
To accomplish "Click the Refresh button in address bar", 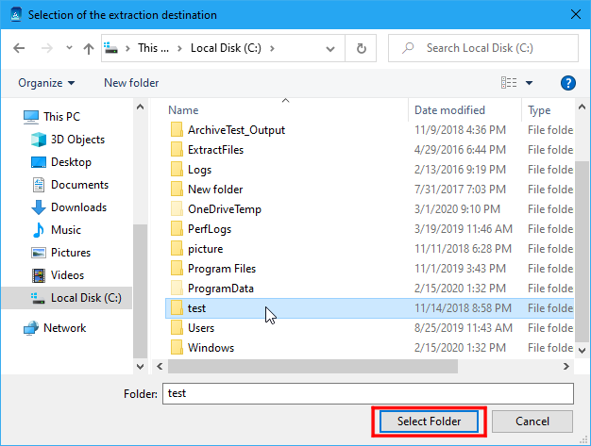I will (x=361, y=48).
